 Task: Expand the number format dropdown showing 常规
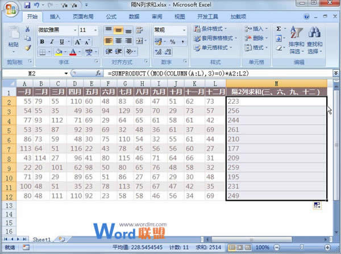point(185,30)
